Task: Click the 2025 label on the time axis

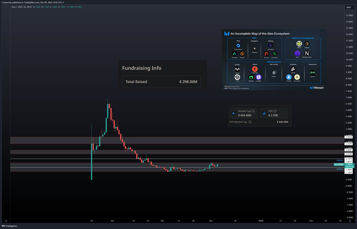Action: click(261, 221)
